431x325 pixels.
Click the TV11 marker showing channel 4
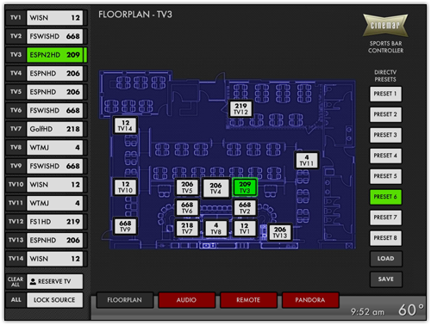307,160
